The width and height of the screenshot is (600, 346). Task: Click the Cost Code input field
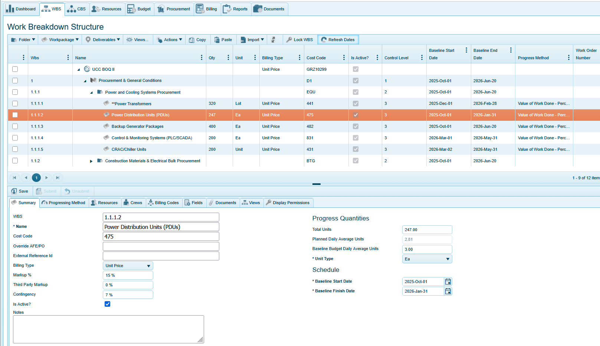pos(161,236)
